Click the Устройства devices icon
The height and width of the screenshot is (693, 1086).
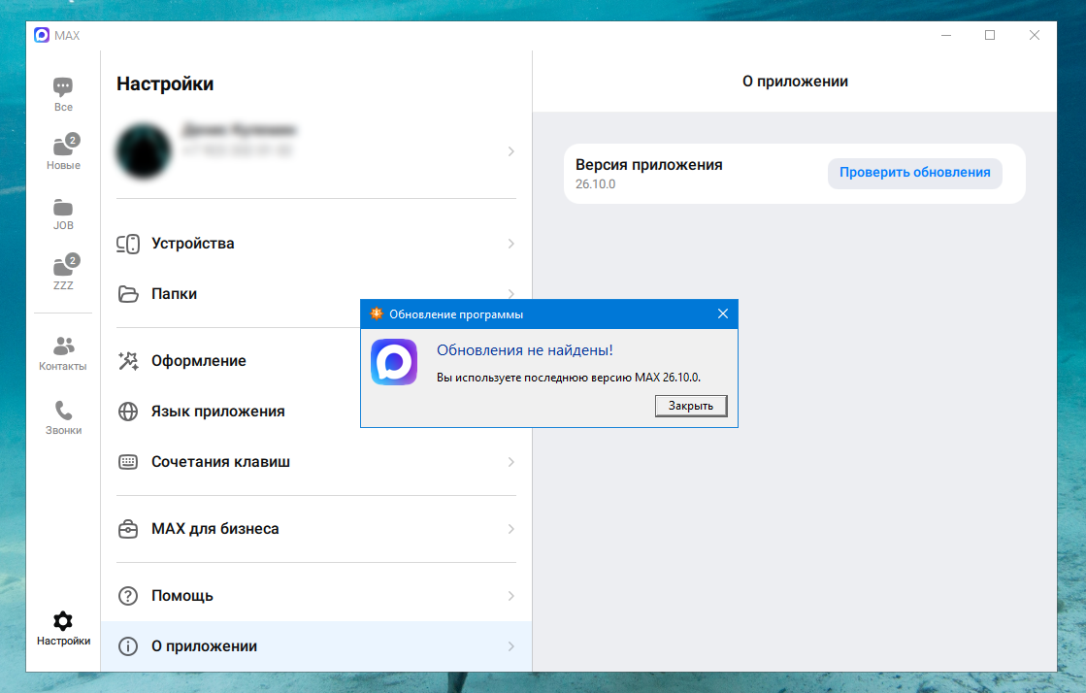128,244
